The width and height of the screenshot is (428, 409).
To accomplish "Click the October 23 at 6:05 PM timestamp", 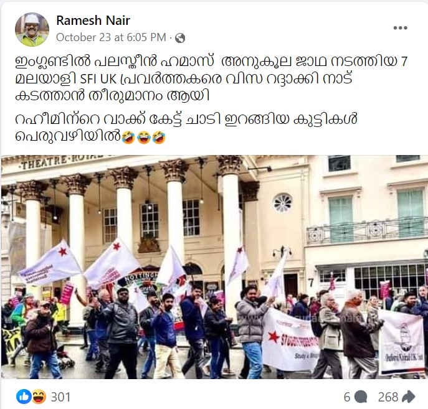I will pyautogui.click(x=111, y=37).
